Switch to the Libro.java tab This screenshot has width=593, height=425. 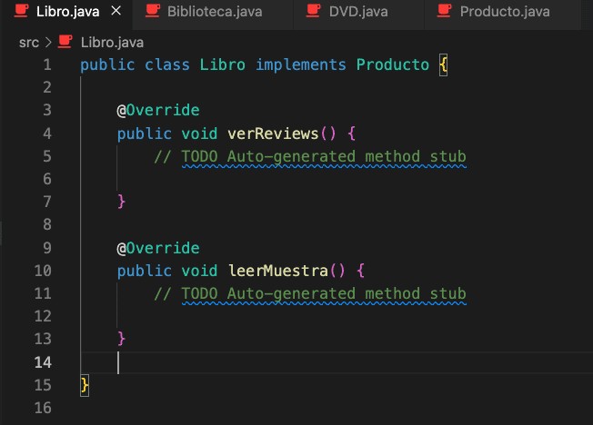pyautogui.click(x=67, y=12)
